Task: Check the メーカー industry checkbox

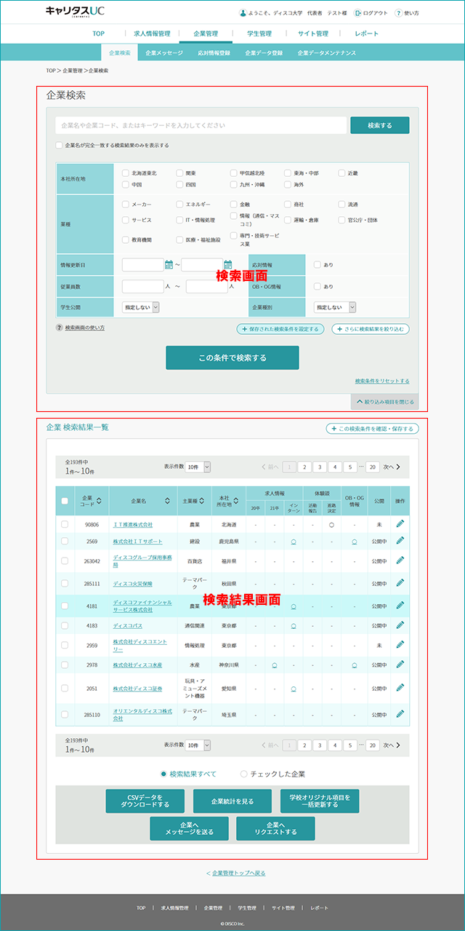Action: pyautogui.click(x=126, y=205)
